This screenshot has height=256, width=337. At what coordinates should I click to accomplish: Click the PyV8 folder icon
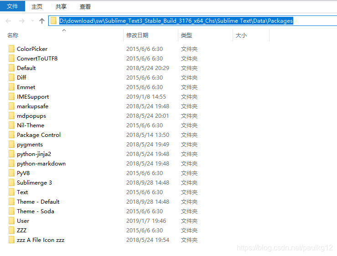click(11, 173)
